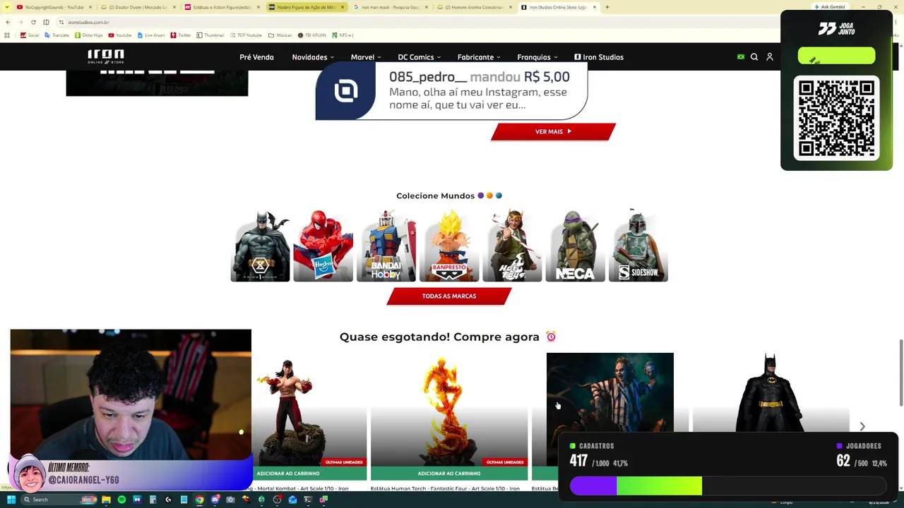Click the Ask Gemini button

click(830, 7)
